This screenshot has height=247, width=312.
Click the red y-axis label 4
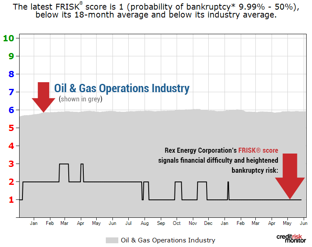tap(11, 146)
